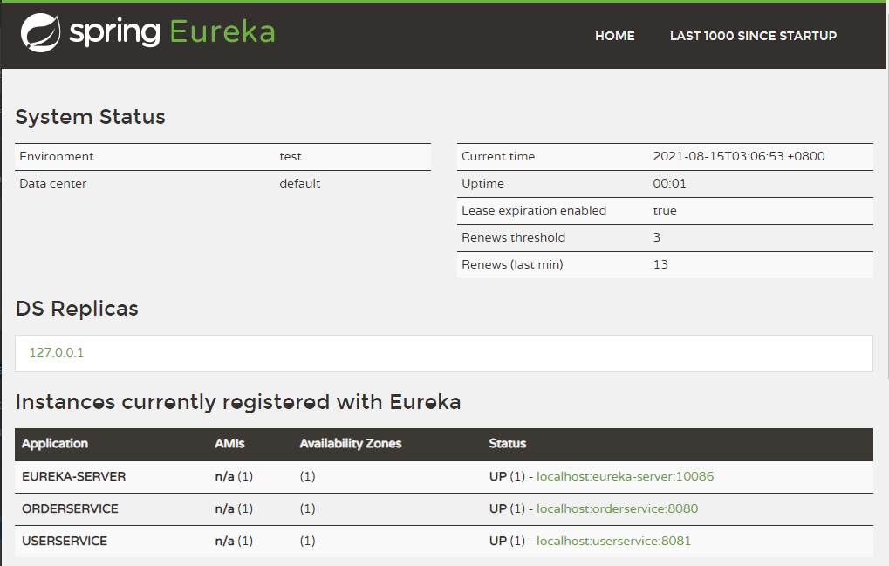889x566 pixels.
Task: Open localhost:eureka-server:10086 instance link
Action: coord(625,476)
